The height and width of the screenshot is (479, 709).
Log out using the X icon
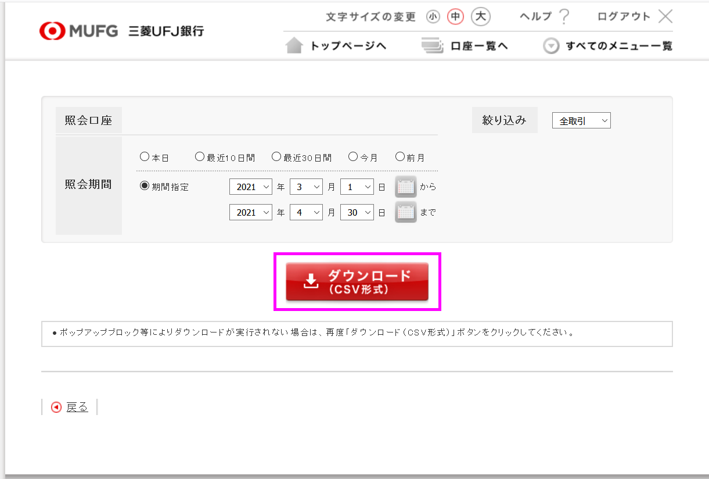point(665,16)
